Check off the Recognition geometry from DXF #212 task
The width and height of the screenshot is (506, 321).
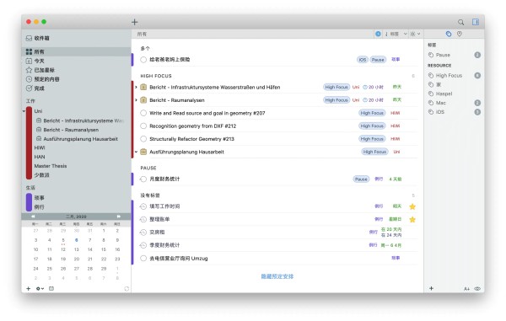coord(143,126)
